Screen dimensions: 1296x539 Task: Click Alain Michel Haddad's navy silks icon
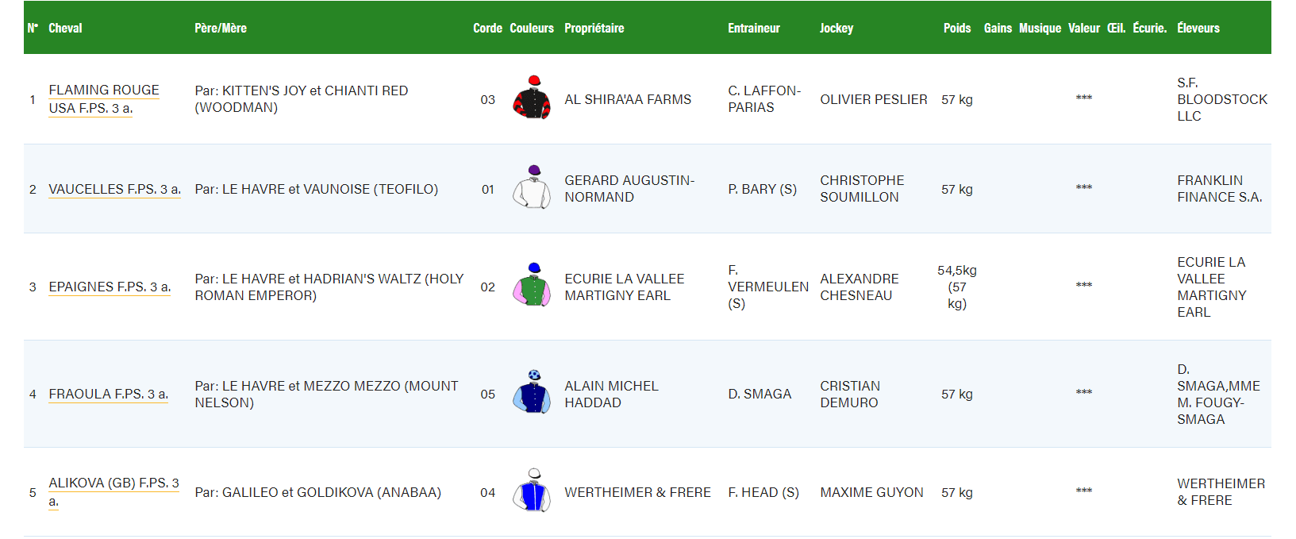click(532, 393)
